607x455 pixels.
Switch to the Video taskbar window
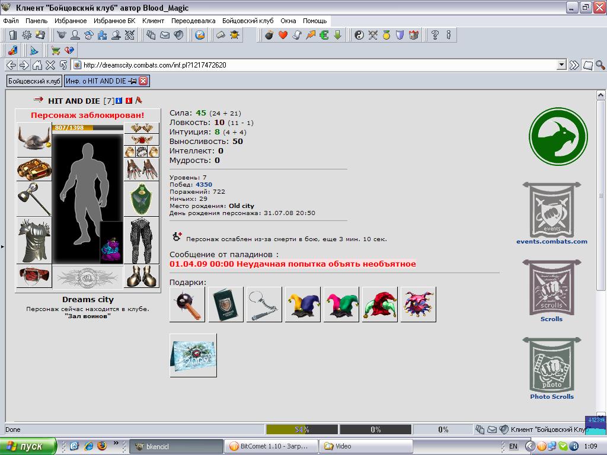366,446
